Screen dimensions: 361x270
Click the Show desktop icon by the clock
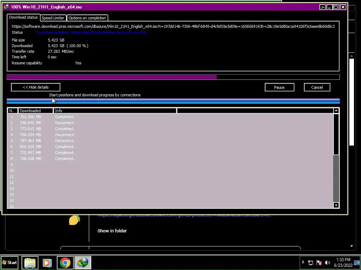(357, 263)
